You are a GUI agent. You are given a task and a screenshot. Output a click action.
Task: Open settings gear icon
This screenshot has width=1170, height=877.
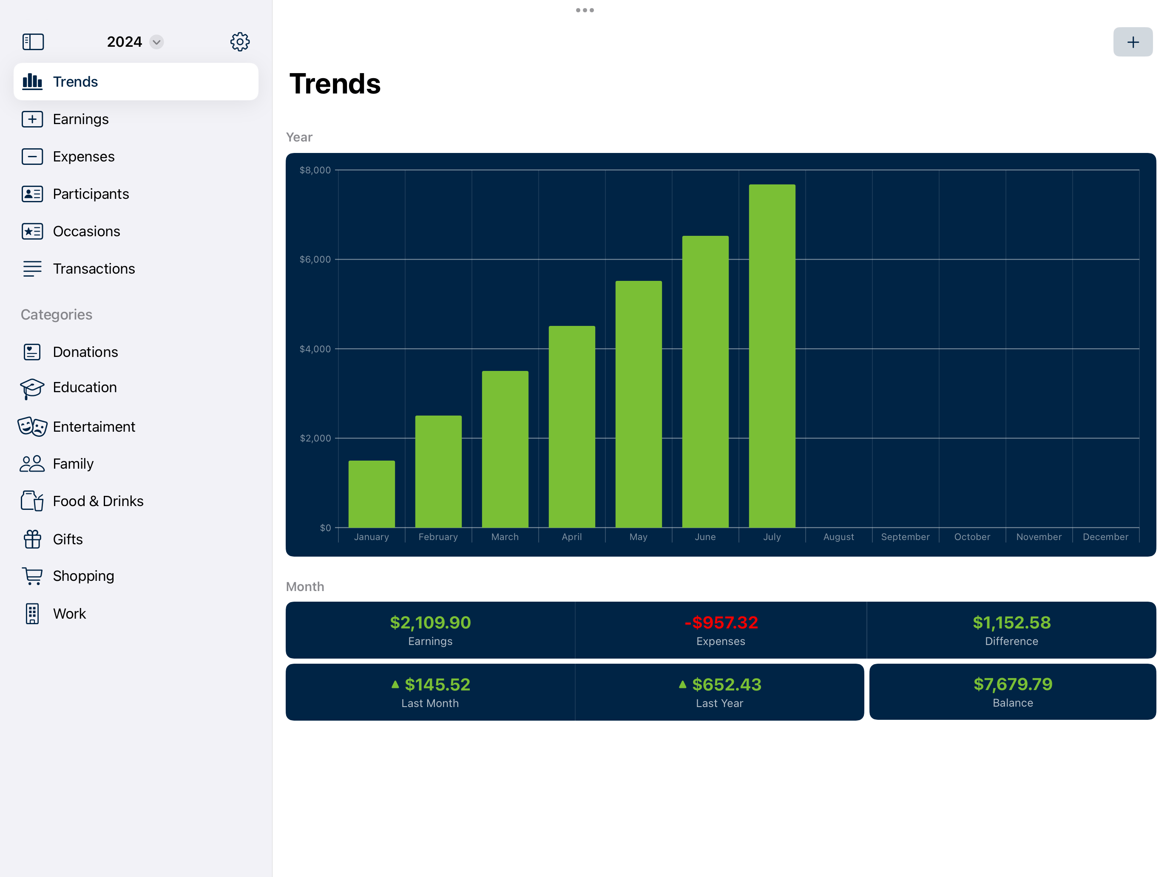(240, 42)
